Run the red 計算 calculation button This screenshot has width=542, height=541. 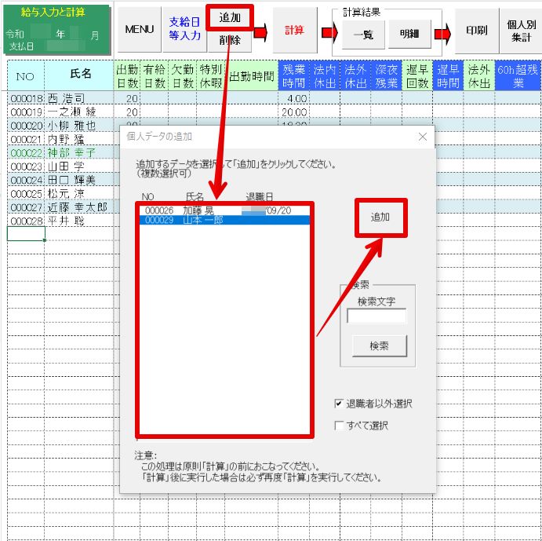(x=294, y=31)
